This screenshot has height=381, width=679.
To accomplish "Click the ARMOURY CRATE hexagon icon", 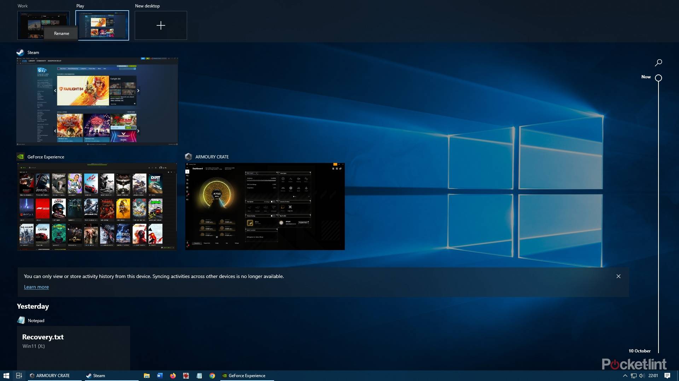I will [x=188, y=157].
